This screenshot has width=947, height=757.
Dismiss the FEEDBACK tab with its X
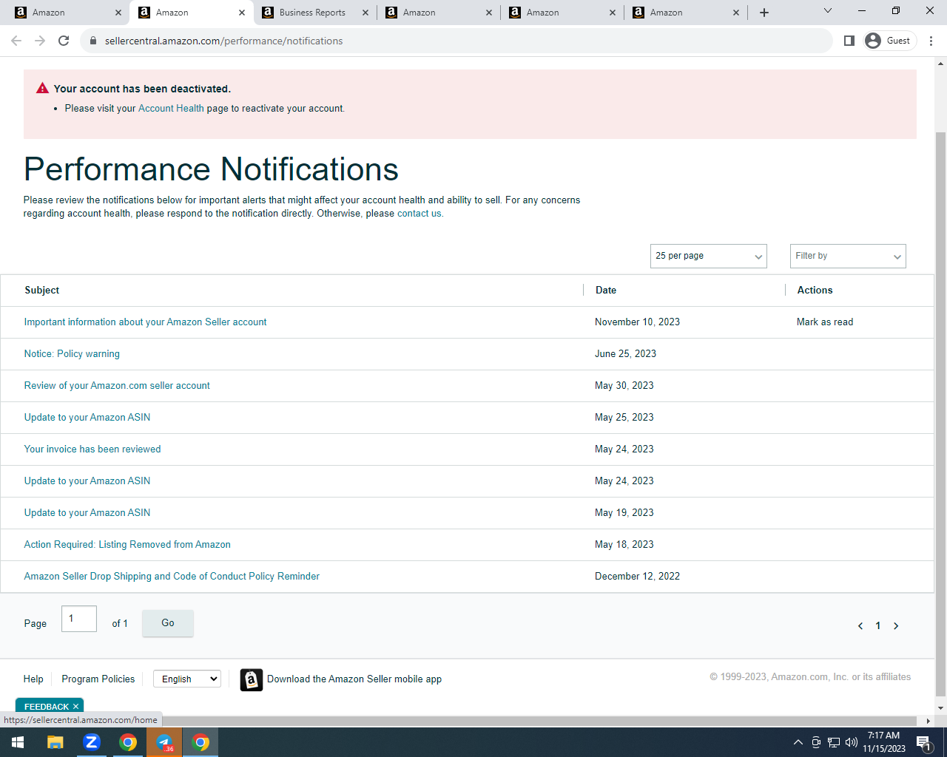pos(75,707)
